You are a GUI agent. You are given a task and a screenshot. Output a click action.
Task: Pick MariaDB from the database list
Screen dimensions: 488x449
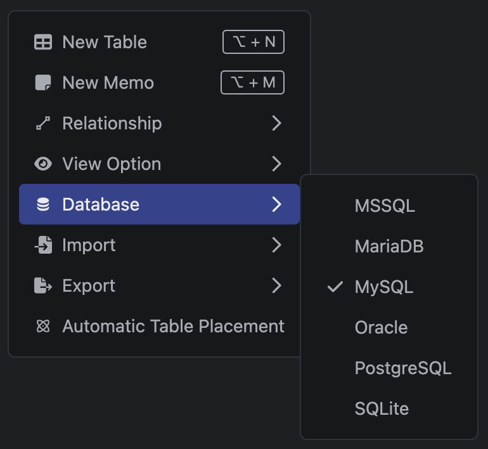tap(389, 247)
